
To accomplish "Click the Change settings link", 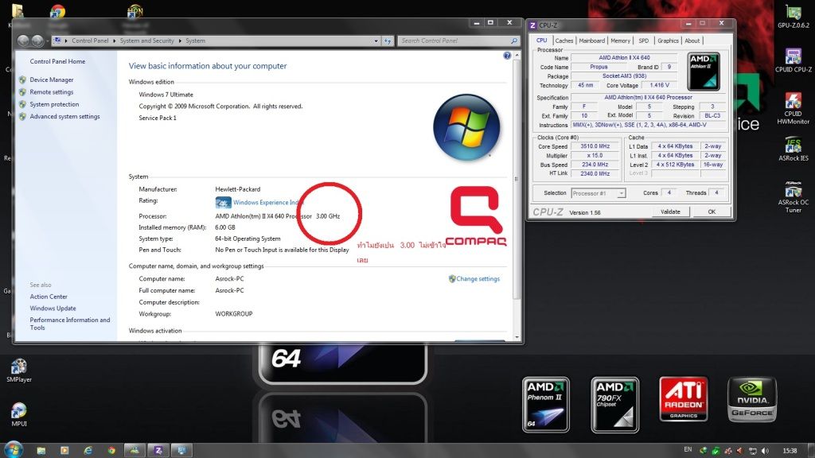I will pos(478,279).
